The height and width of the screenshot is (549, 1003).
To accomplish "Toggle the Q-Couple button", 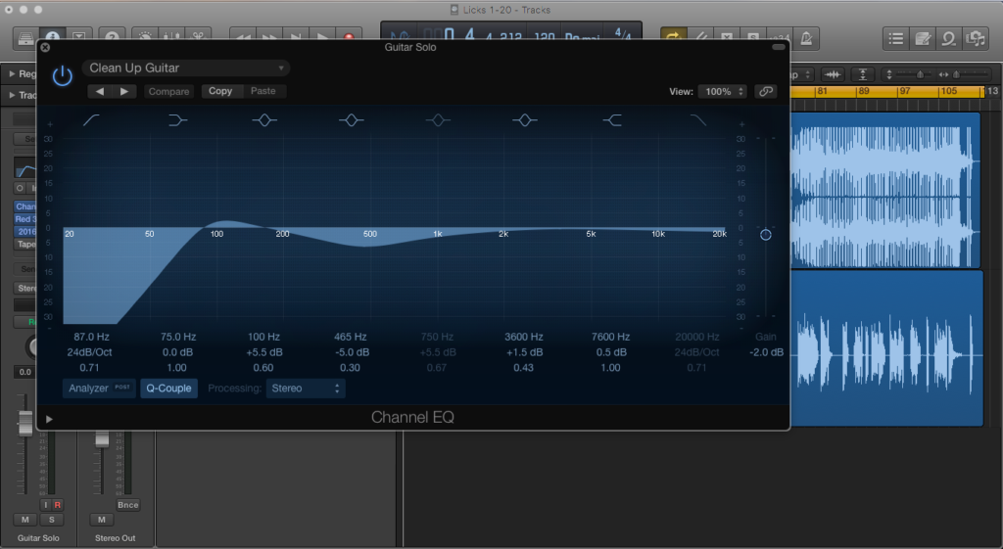I will (168, 389).
